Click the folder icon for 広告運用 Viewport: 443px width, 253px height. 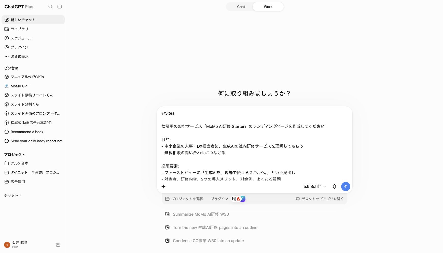[x=7, y=182]
